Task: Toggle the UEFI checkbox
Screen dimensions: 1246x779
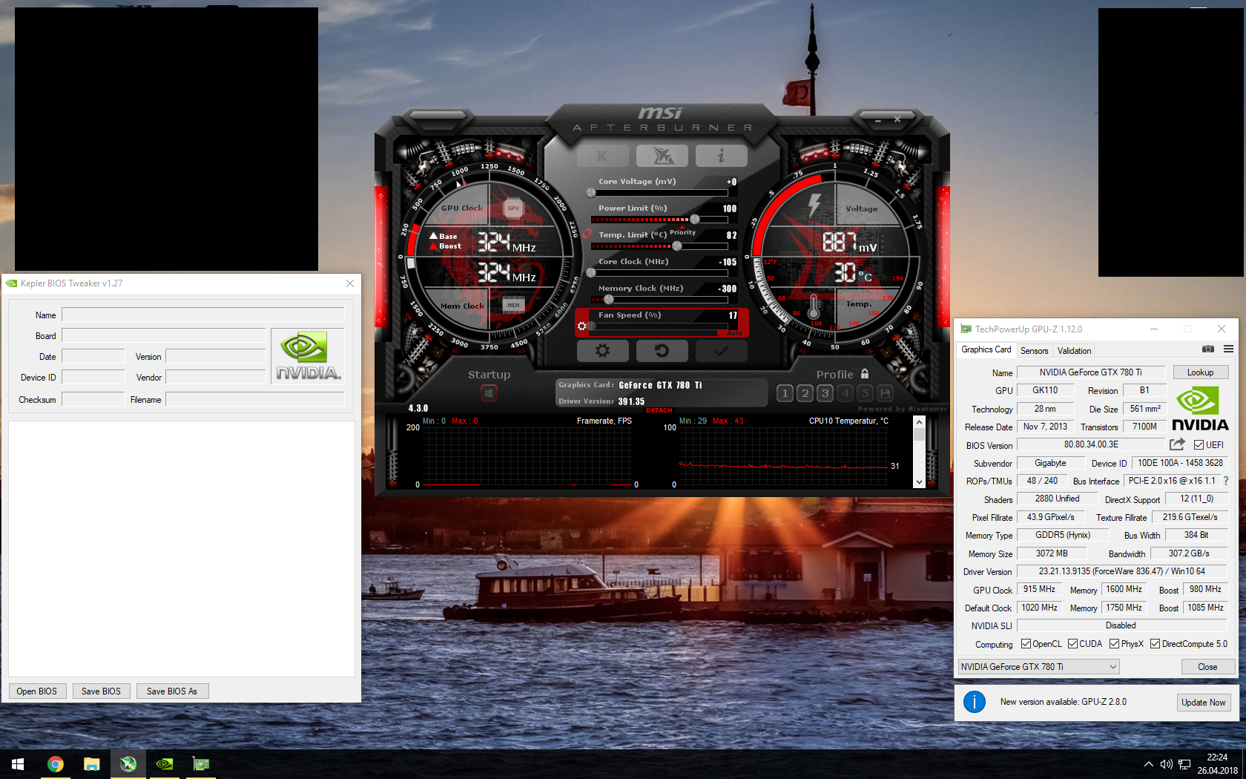Action: (1199, 445)
